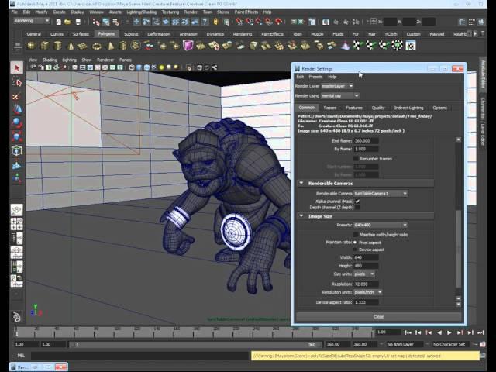This screenshot has height=372, width=496.
Task: Create a polygon cube from shelf
Action: pyautogui.click(x=44, y=46)
